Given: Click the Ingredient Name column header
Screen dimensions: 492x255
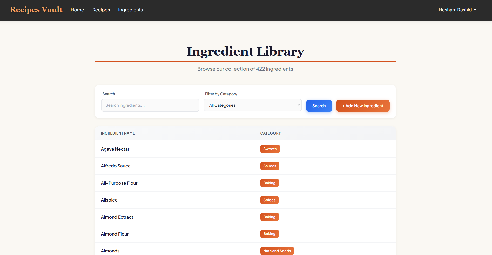Looking at the screenshot, I should pos(118,133).
